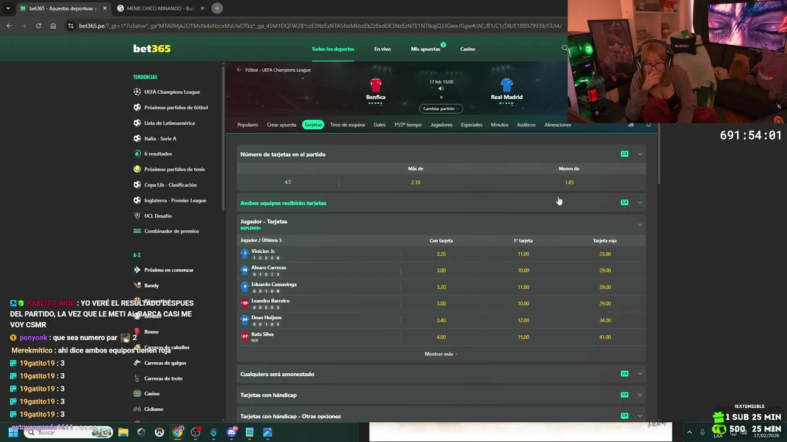Image resolution: width=787 pixels, height=442 pixels.
Task: Expand Cualquiera será amonestado section
Action: coord(640,374)
